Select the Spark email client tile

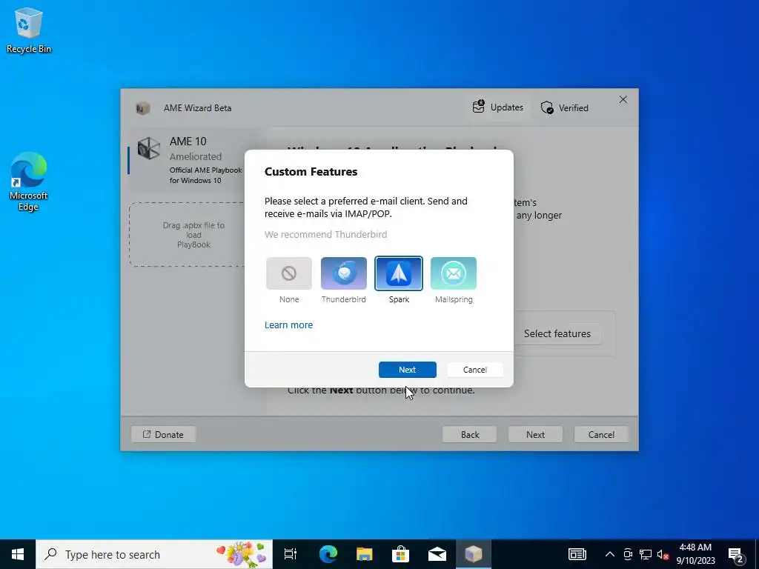(398, 273)
